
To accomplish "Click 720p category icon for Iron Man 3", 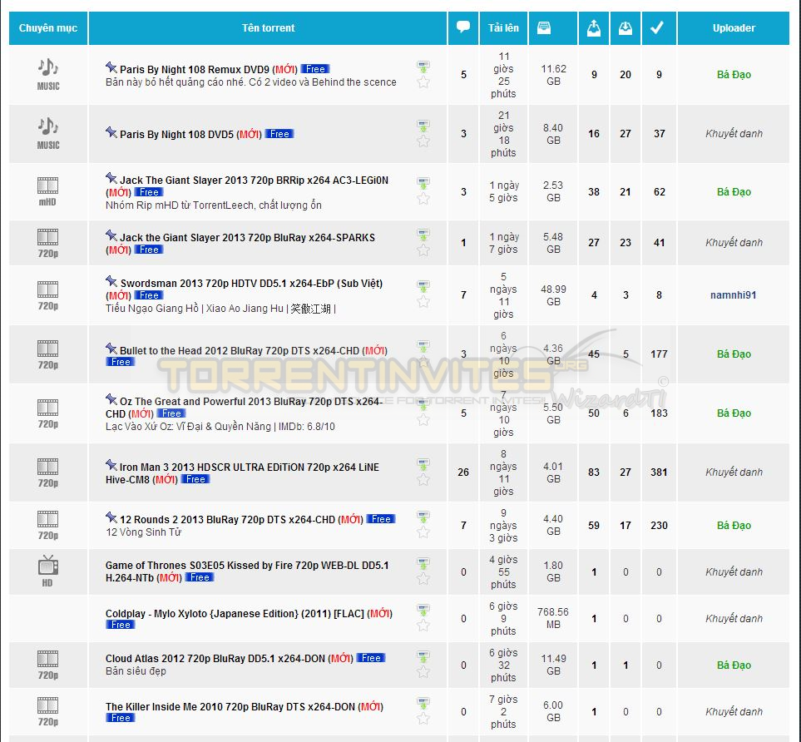I will 47,472.
